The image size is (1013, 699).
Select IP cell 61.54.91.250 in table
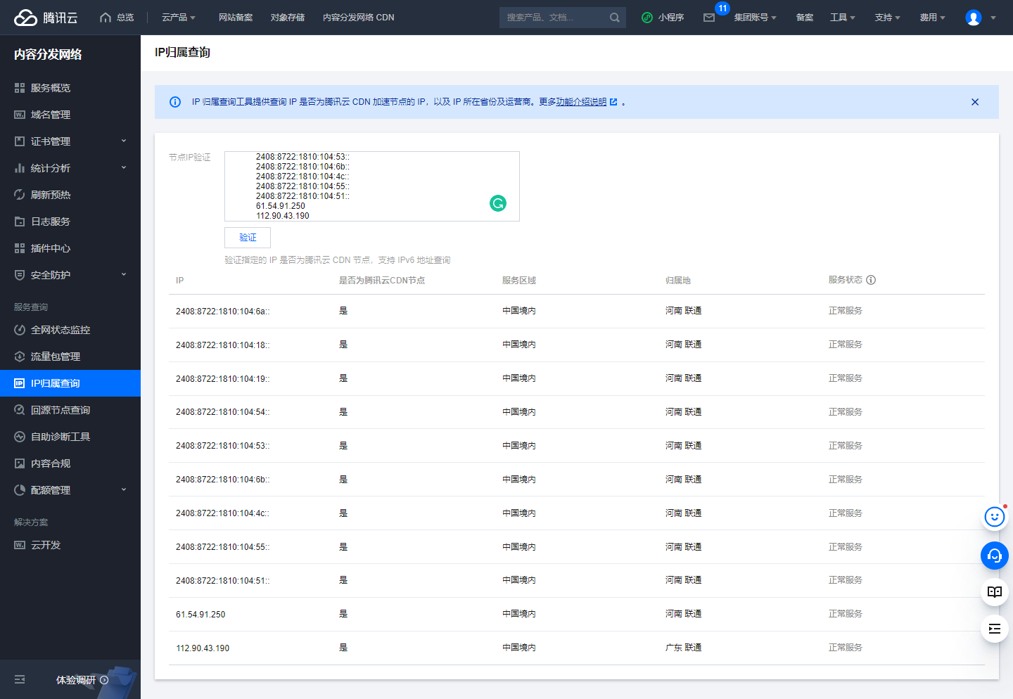click(200, 615)
